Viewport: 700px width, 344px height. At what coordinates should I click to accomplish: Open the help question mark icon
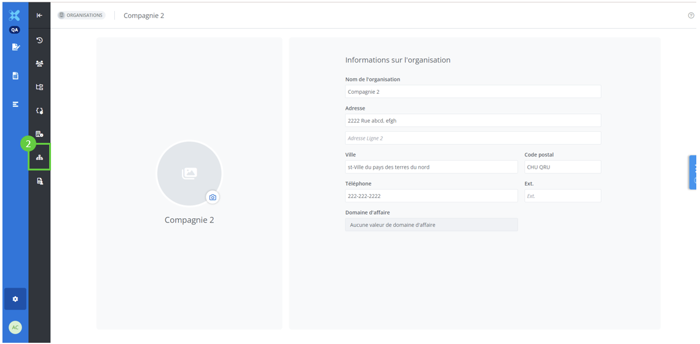click(691, 15)
